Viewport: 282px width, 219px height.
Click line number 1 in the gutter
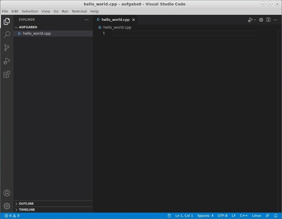(x=104, y=33)
